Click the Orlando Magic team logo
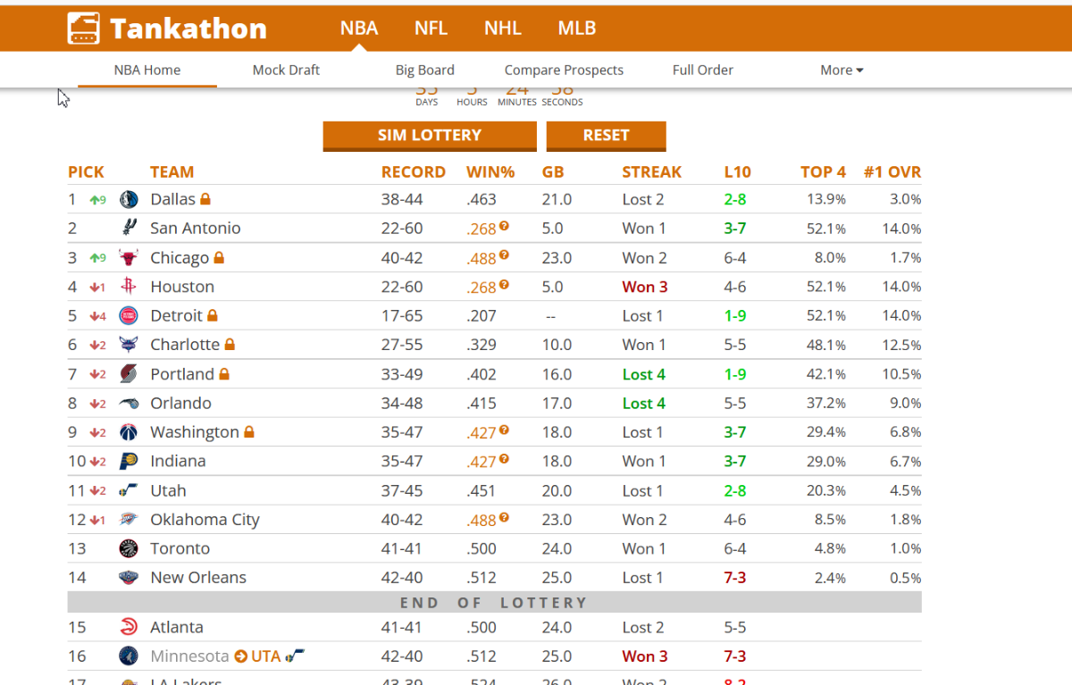Image resolution: width=1072 pixels, height=685 pixels. pos(129,404)
